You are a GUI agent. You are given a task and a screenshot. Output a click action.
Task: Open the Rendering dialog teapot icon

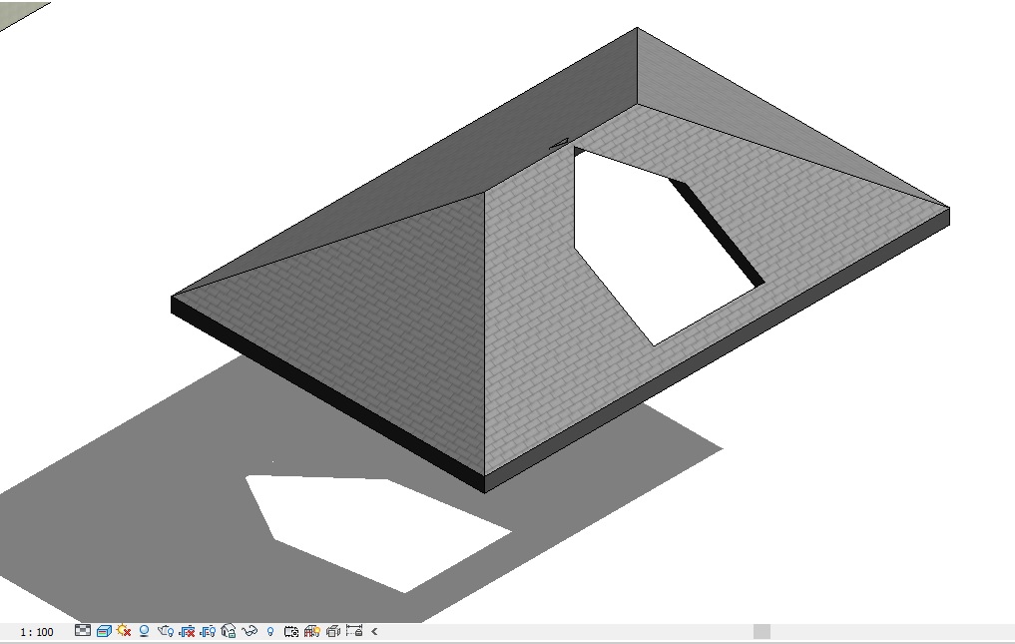pyautogui.click(x=166, y=631)
